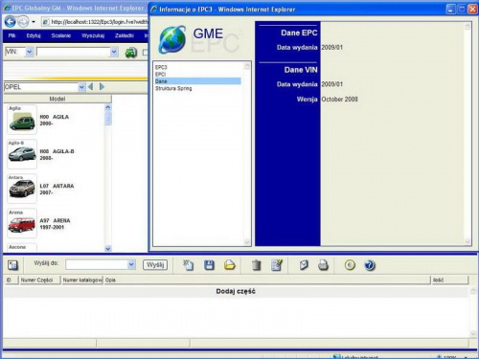
Task: Open the VIN type dropdown
Action: [30, 52]
